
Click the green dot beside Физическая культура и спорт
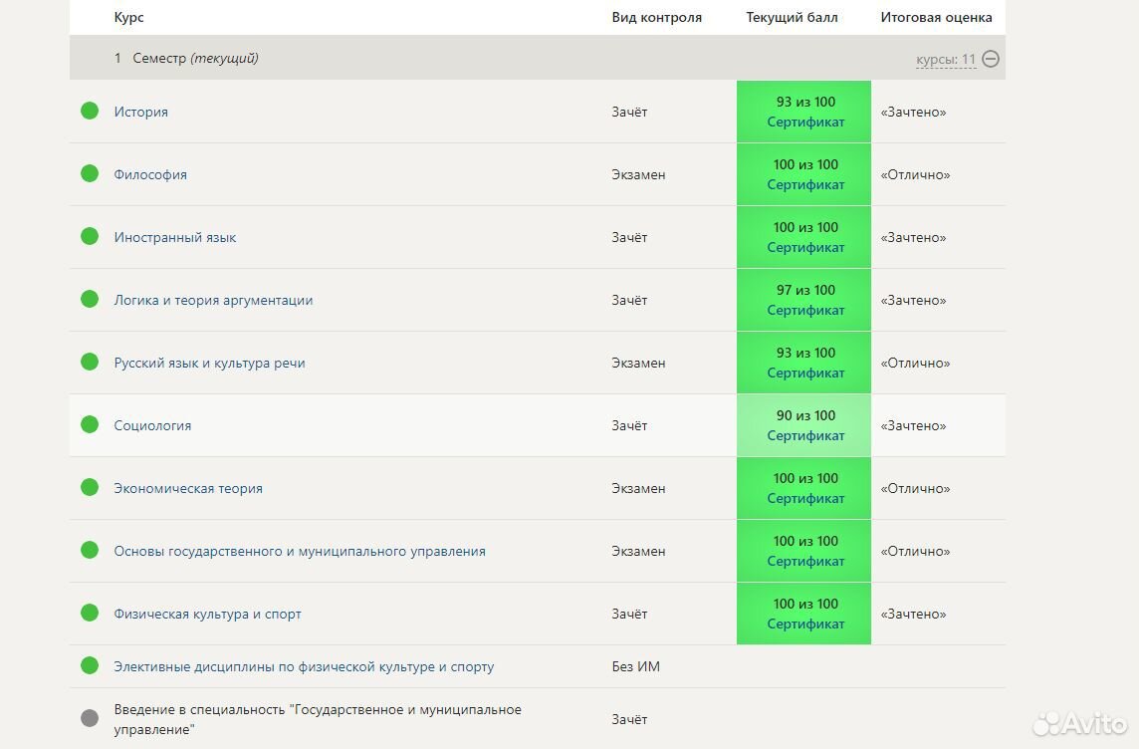click(x=90, y=613)
